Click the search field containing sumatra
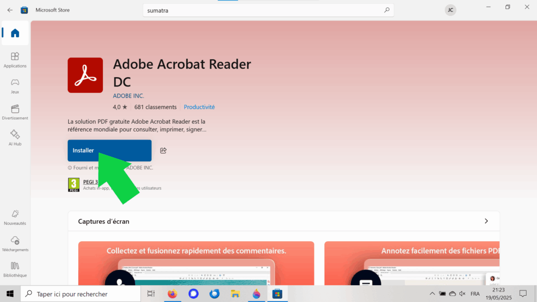 click(262, 10)
